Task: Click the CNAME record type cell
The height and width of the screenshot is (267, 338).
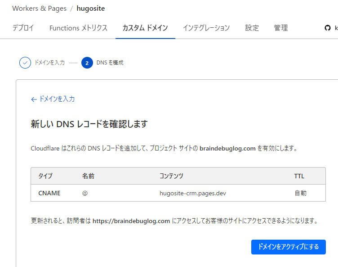Action: point(49,193)
